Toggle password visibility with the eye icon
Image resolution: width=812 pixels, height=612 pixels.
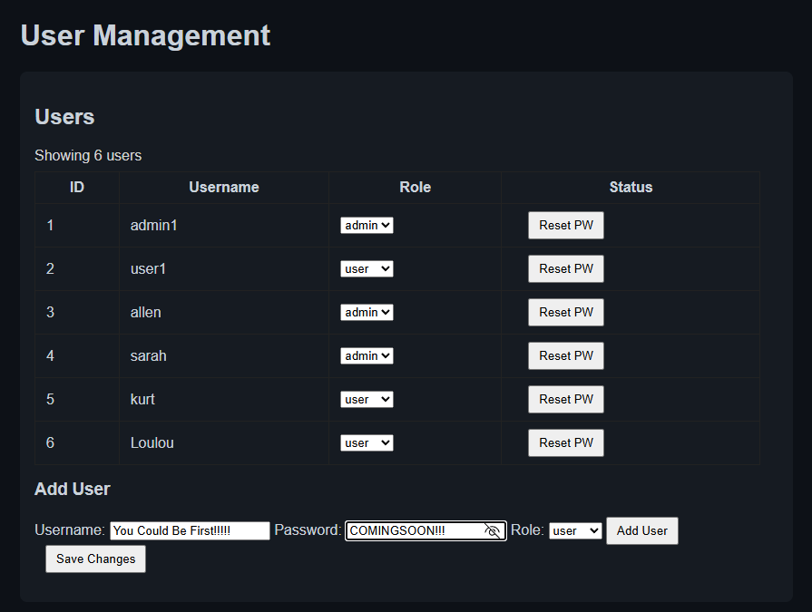pos(491,530)
